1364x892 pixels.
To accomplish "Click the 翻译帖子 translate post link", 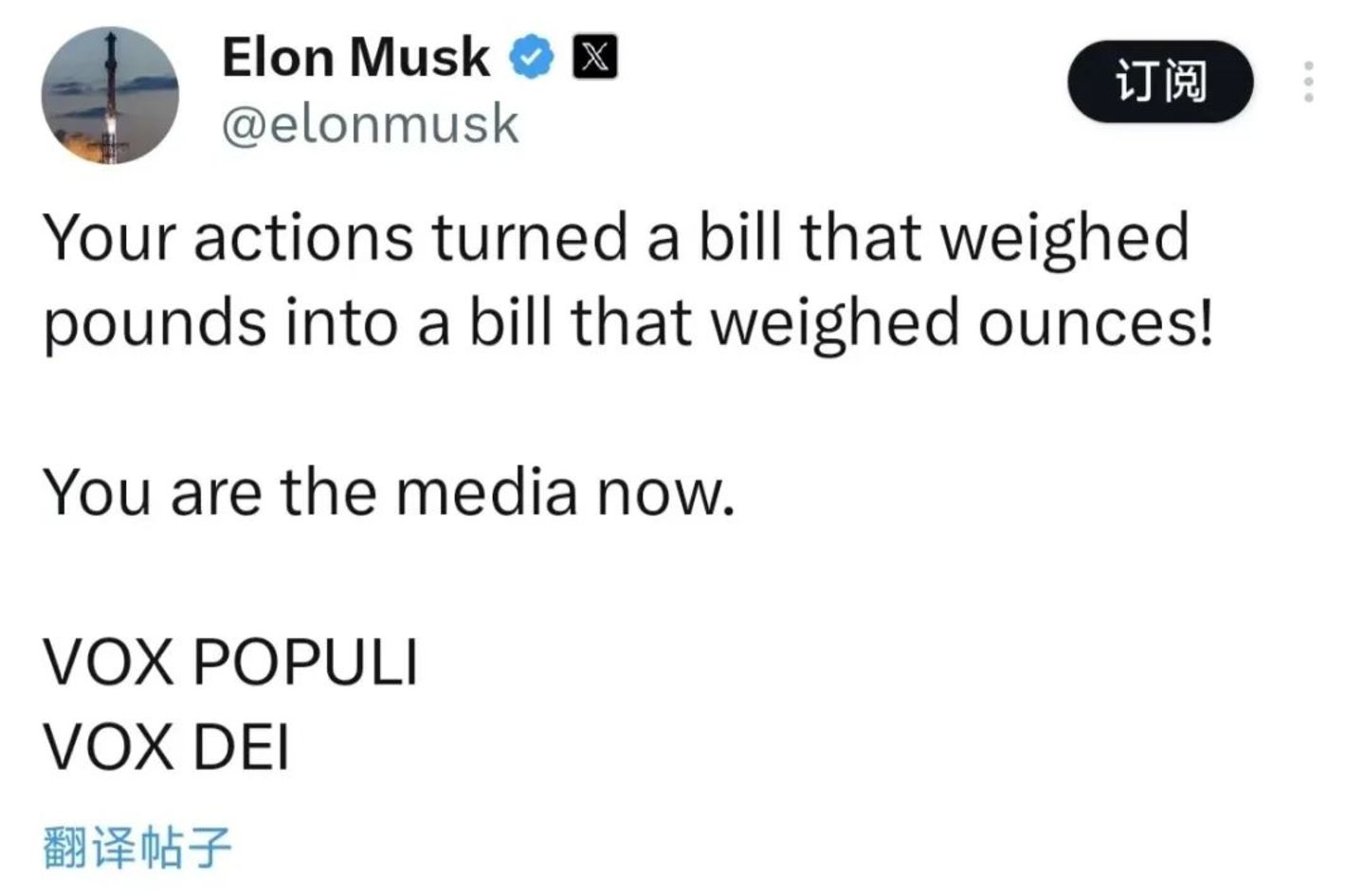I will coord(137,846).
